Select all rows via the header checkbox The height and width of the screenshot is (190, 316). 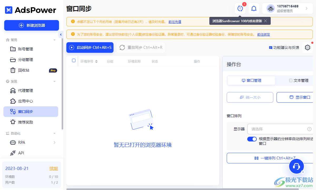coord(73,60)
